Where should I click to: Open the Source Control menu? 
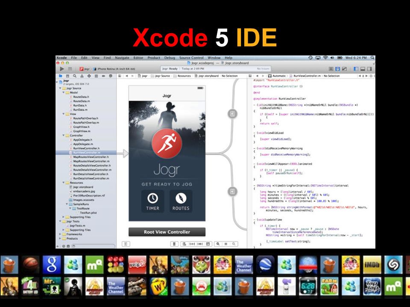(x=191, y=58)
